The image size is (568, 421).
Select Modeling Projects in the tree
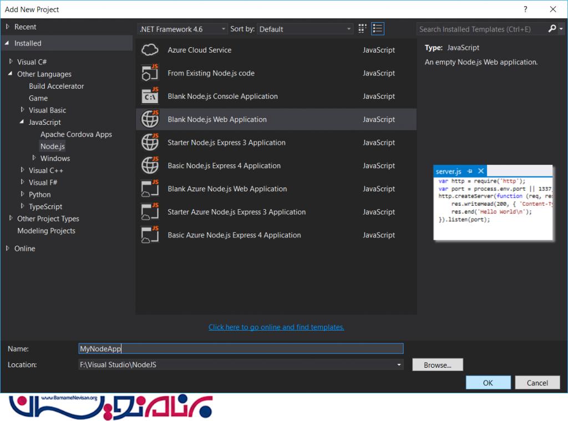46,231
